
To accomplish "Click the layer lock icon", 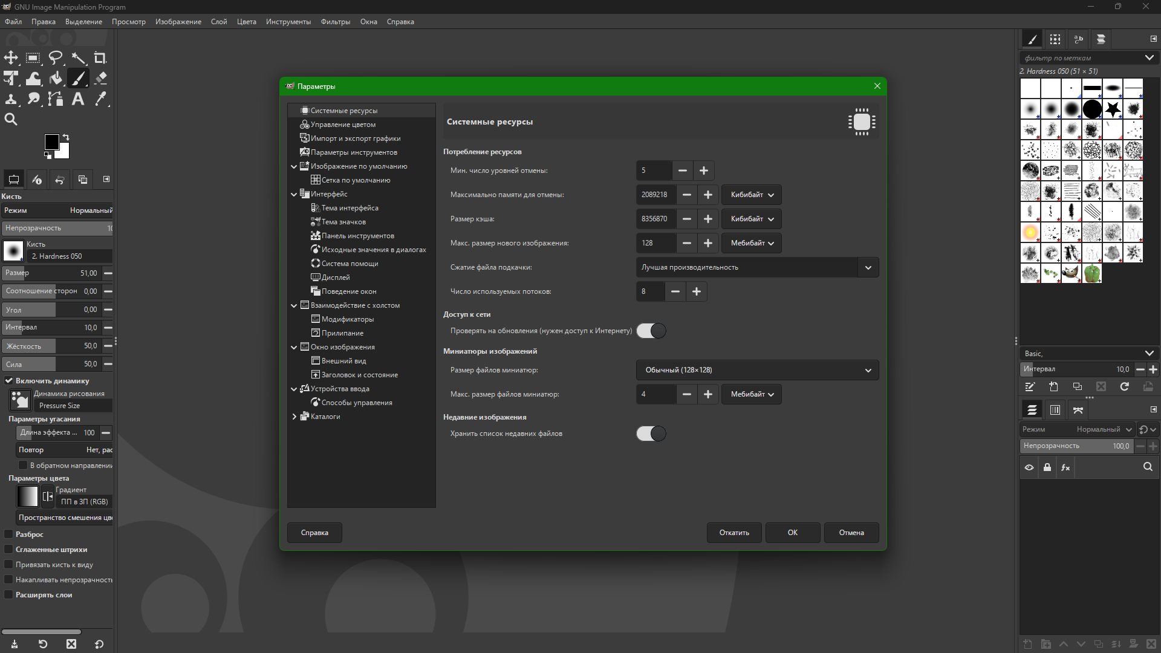I will (1047, 467).
